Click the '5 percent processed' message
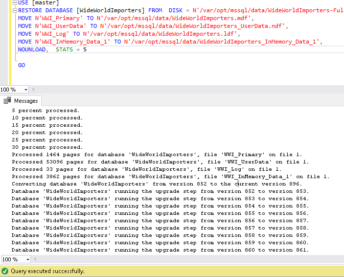 click(46, 111)
